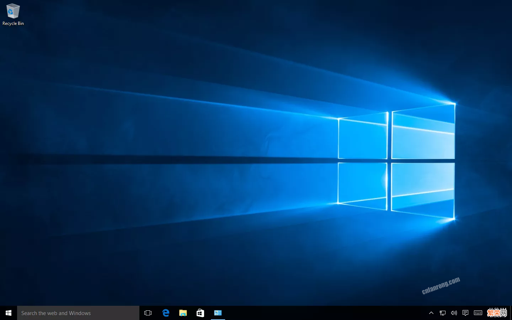Focus the 'Search the web and Windows' box
512x320 pixels.
point(78,313)
